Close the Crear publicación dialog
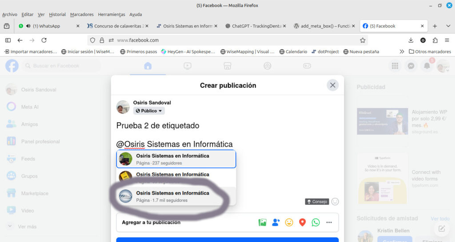Viewport: 455px width, 242px height. (332, 85)
